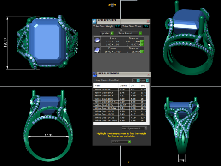221x166 pixels.
Task: Click the blue emerald stone in top view
Action: point(47,42)
